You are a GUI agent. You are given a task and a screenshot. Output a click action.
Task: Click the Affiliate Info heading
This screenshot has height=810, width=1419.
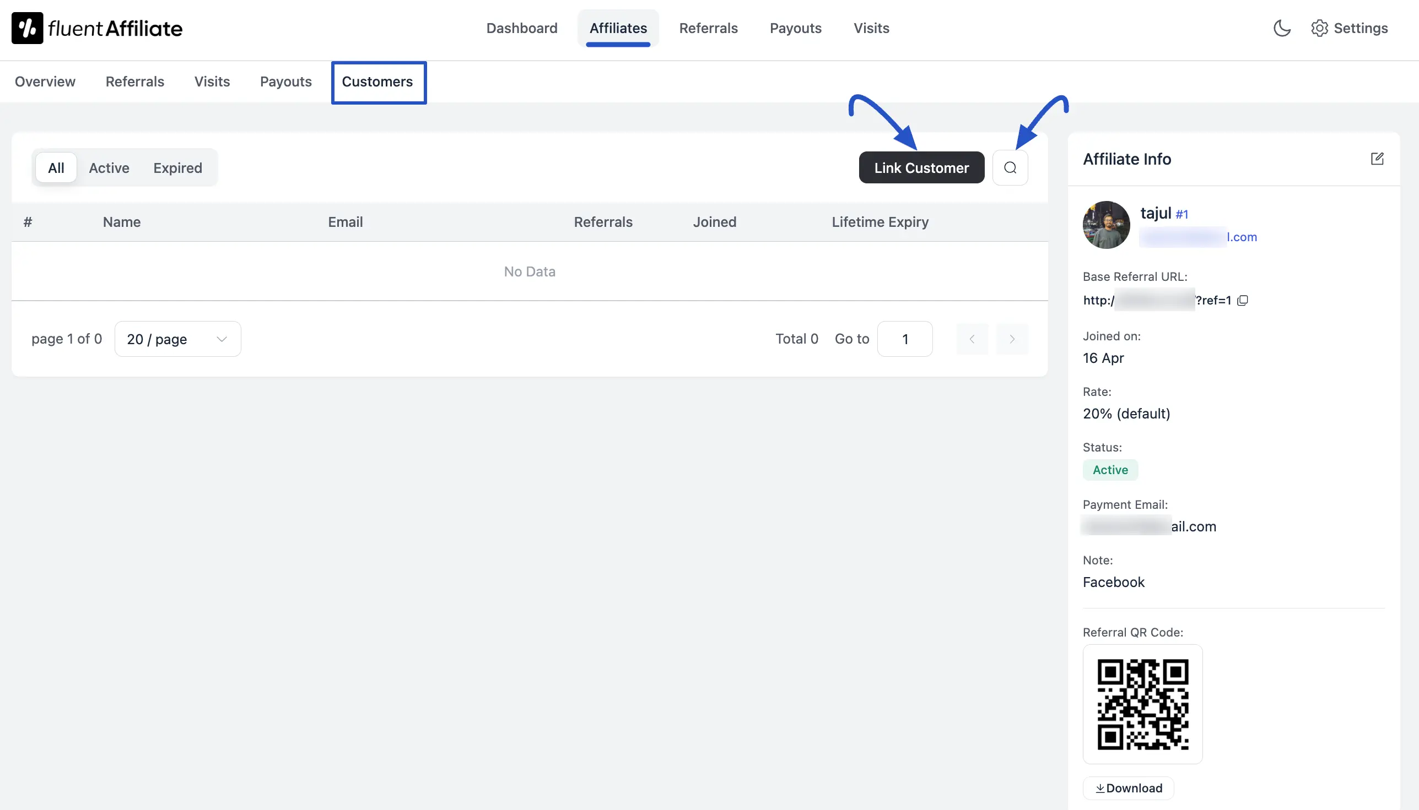point(1127,159)
